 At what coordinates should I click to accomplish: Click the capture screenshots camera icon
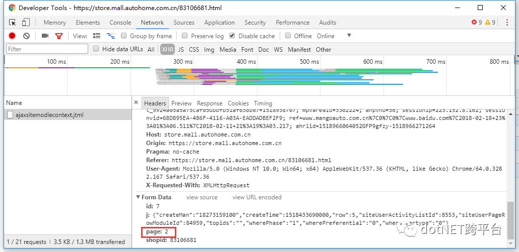click(45, 36)
